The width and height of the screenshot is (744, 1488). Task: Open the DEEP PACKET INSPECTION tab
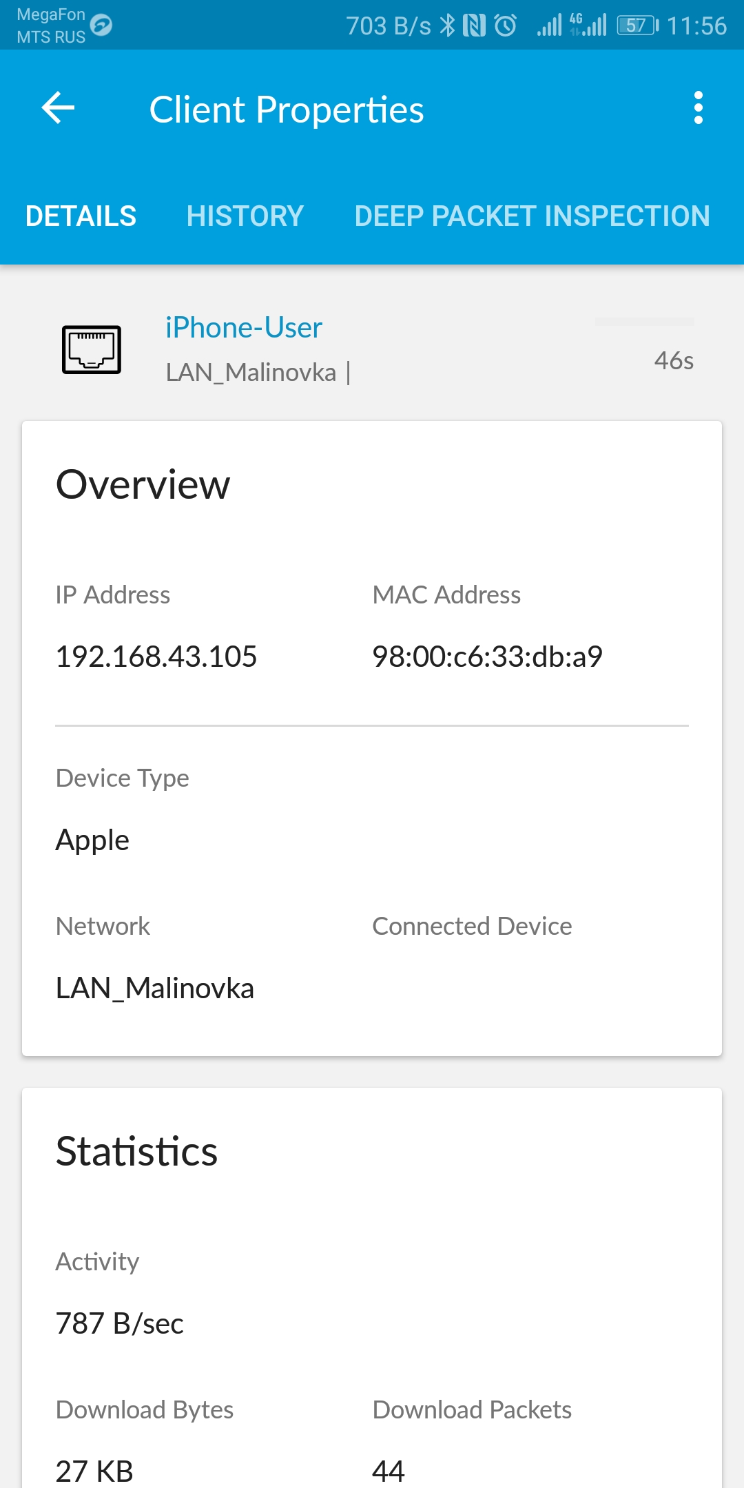pos(533,216)
